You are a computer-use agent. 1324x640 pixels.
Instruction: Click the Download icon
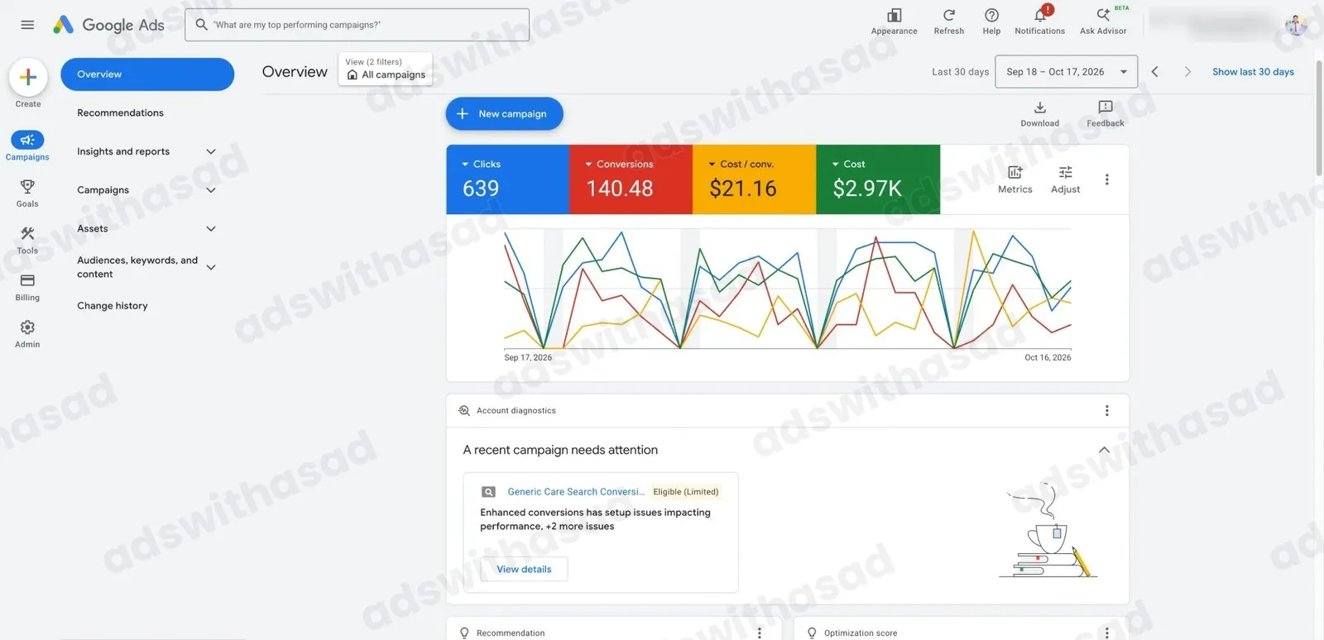coord(1040,107)
